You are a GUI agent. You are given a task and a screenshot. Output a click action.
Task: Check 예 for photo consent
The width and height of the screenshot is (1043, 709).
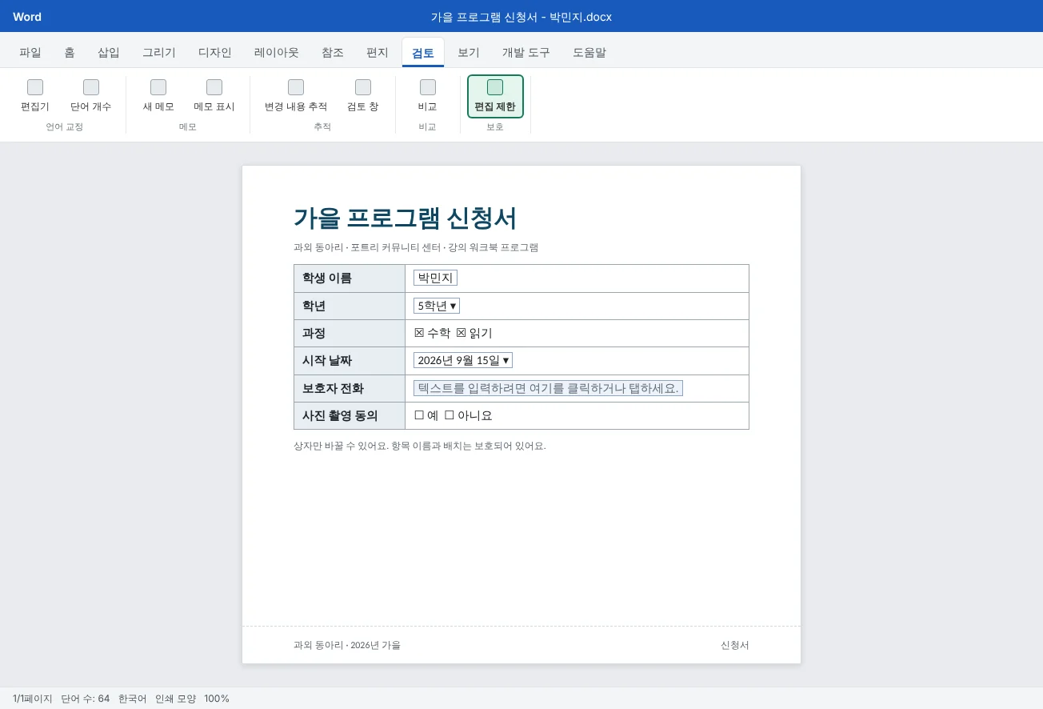click(419, 415)
